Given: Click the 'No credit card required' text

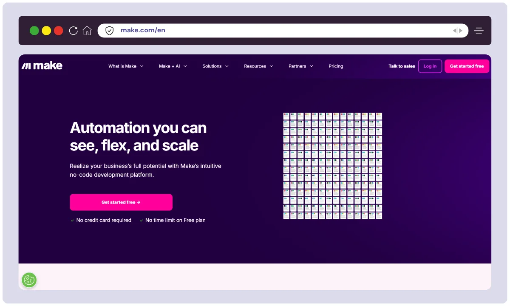Looking at the screenshot, I should click(x=104, y=220).
